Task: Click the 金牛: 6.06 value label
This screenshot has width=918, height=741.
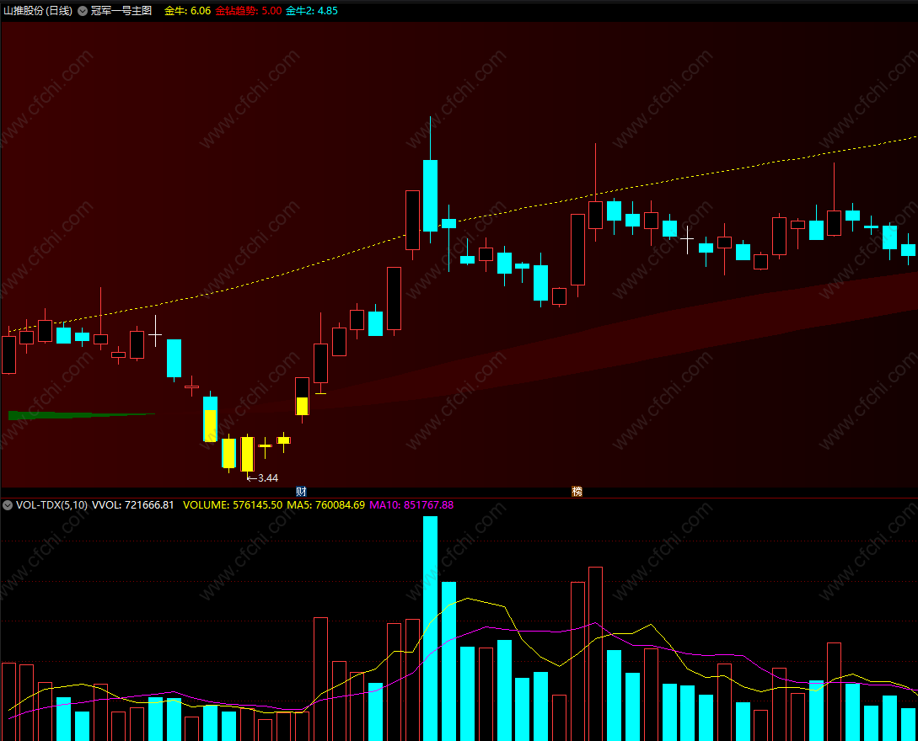Action: pyautogui.click(x=187, y=11)
